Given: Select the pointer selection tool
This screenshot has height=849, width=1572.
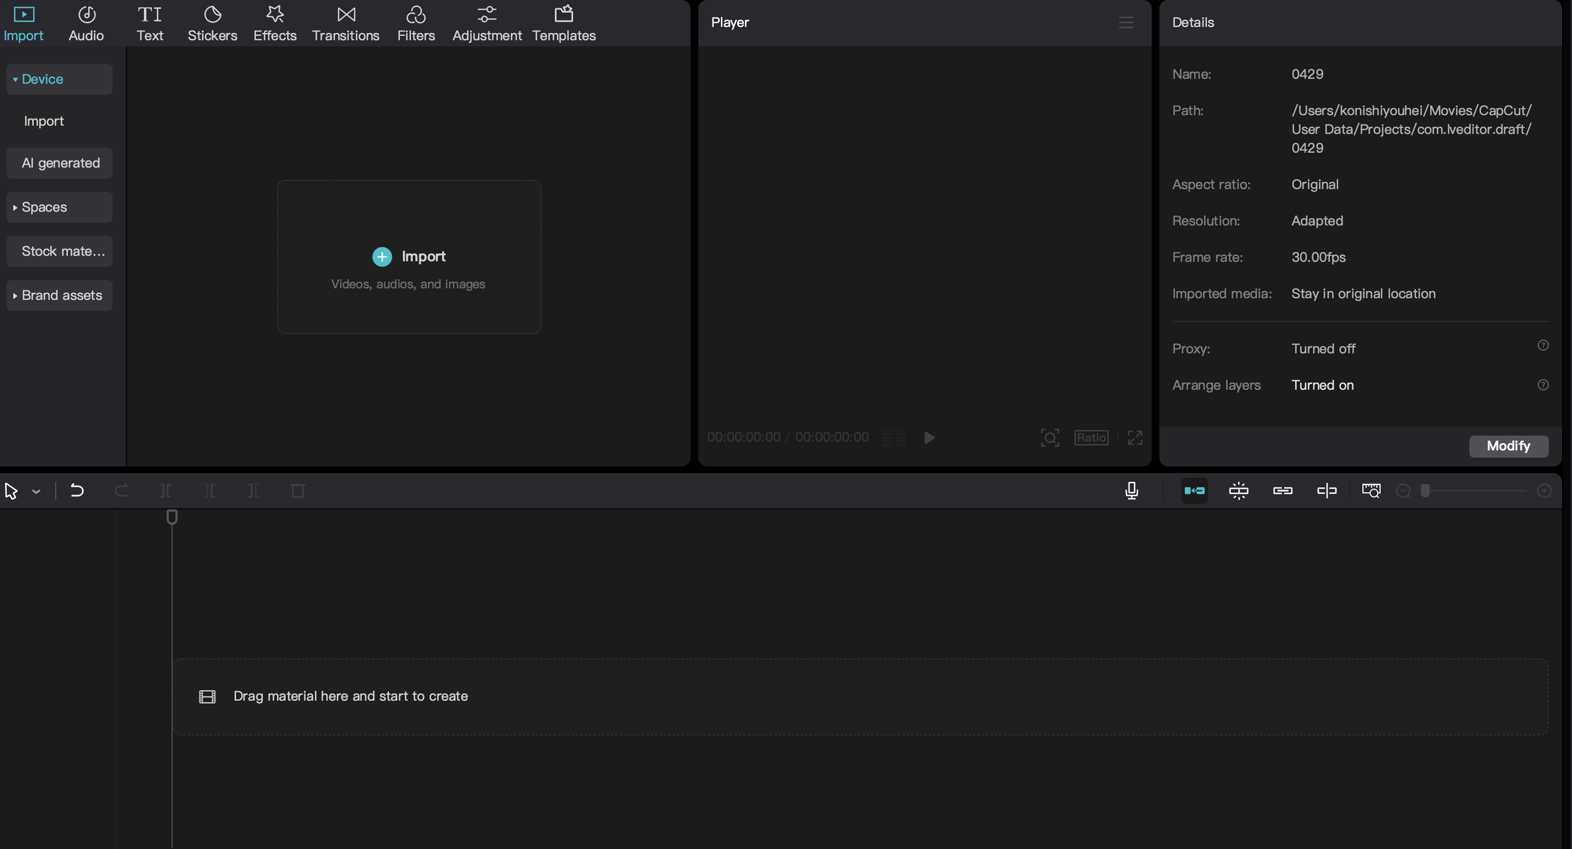Looking at the screenshot, I should coord(11,491).
